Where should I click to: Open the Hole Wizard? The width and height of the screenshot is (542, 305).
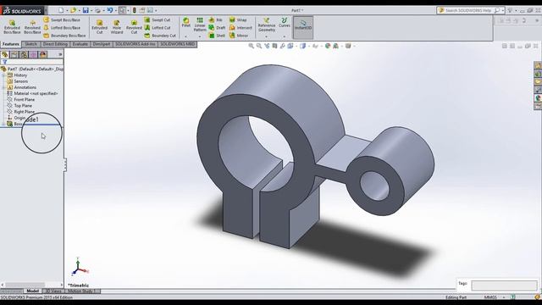coord(117,27)
